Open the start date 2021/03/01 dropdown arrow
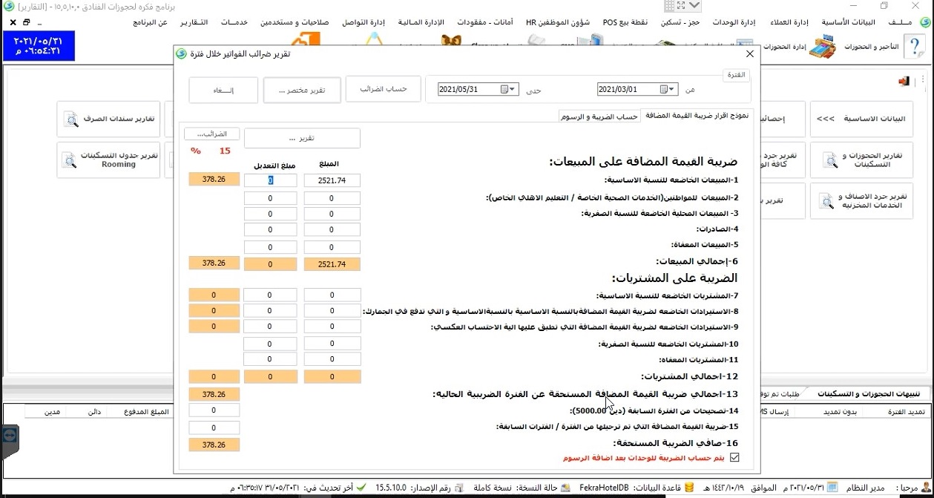The height and width of the screenshot is (498, 934). pos(671,90)
